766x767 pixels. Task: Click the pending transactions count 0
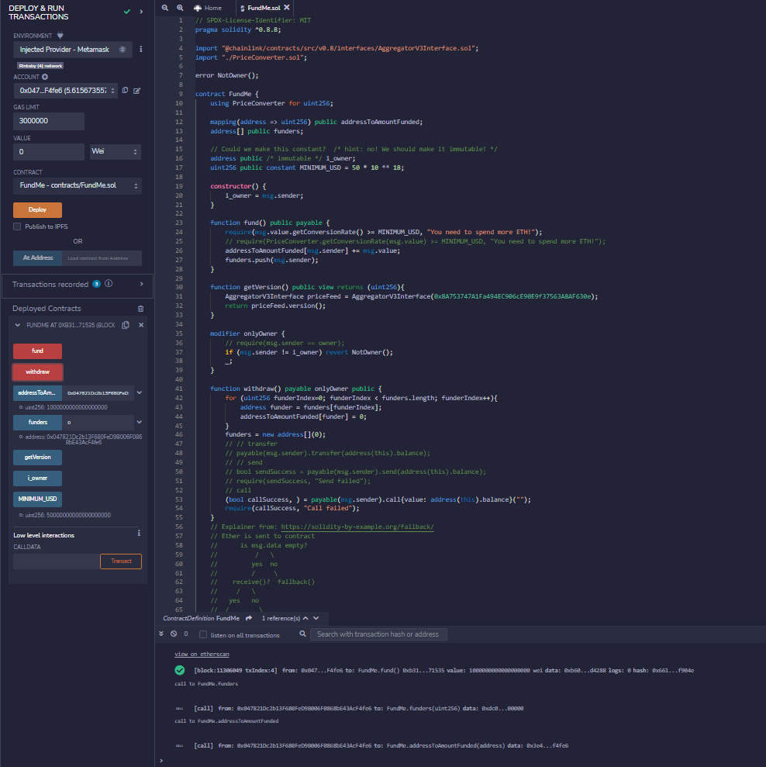pos(186,634)
